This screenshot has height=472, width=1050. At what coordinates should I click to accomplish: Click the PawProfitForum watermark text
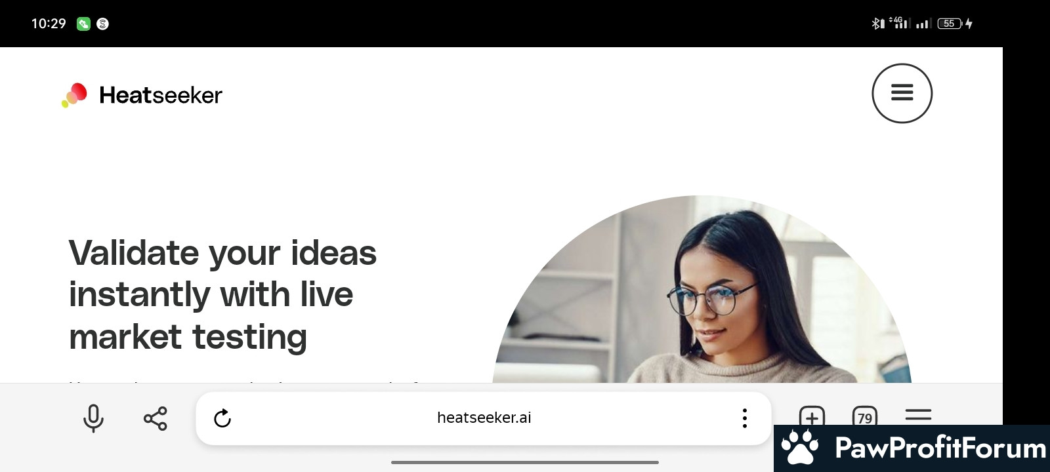pos(940,448)
